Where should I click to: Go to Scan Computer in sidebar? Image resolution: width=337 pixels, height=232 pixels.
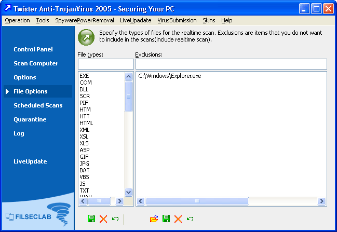click(36, 63)
